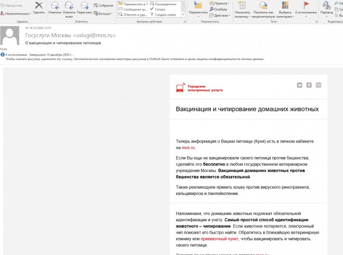Screen dimensions: 343x255
Task: Select quick step Переместить в: ?
Action: (x=133, y=4)
